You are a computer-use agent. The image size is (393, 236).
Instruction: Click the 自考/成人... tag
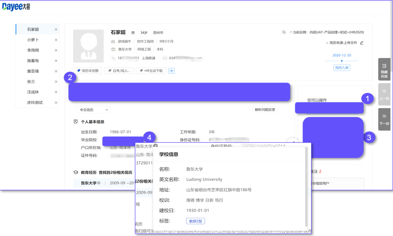(x=119, y=71)
